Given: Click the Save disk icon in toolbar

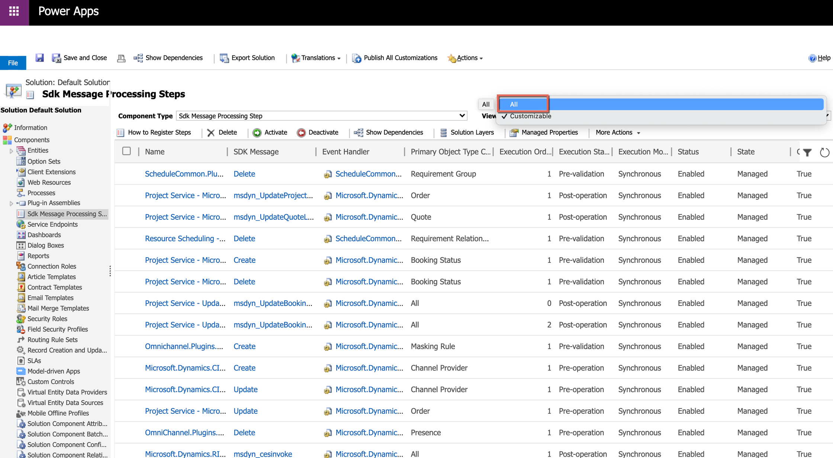Looking at the screenshot, I should (x=39, y=58).
